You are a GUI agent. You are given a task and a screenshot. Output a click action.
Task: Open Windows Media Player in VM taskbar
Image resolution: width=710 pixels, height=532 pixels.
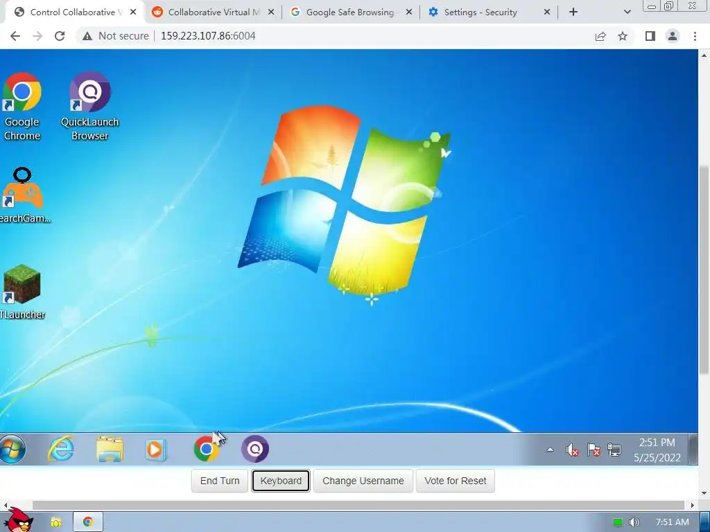[155, 449]
